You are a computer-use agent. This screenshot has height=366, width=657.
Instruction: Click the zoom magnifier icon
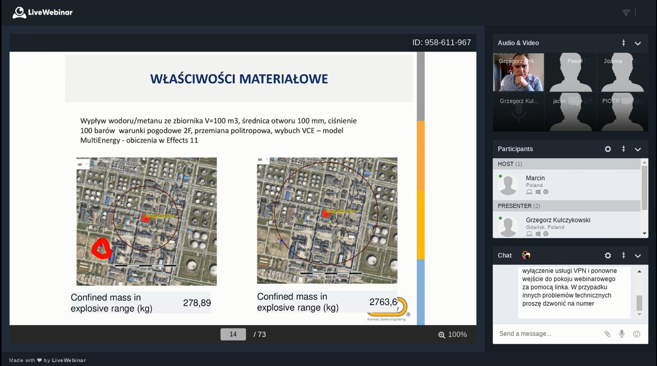click(441, 335)
